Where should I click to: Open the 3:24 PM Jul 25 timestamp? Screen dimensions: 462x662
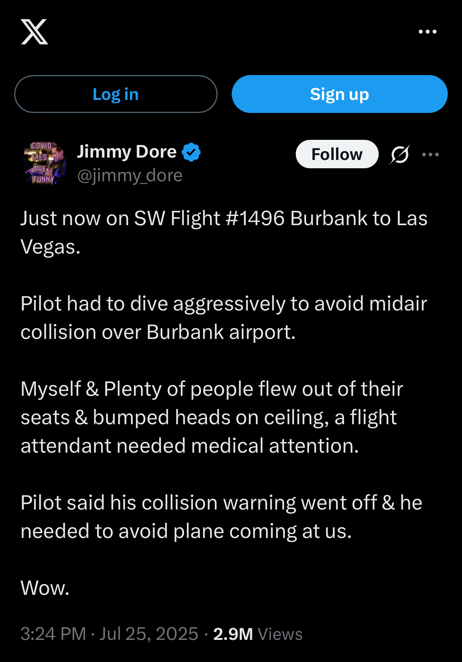pyautogui.click(x=109, y=634)
